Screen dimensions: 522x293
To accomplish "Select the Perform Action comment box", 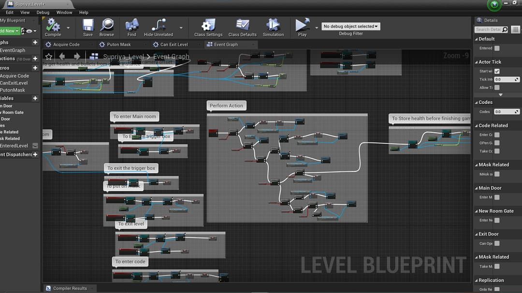I will [226, 105].
